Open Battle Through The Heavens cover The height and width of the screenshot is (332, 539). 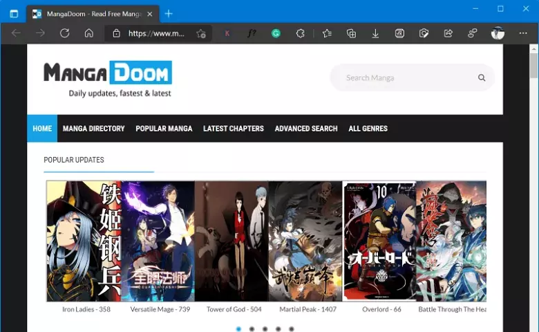pyautogui.click(x=451, y=241)
